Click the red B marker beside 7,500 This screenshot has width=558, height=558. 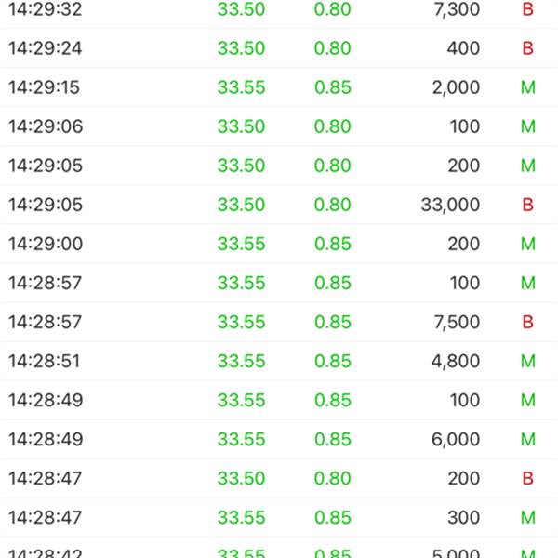pos(528,322)
